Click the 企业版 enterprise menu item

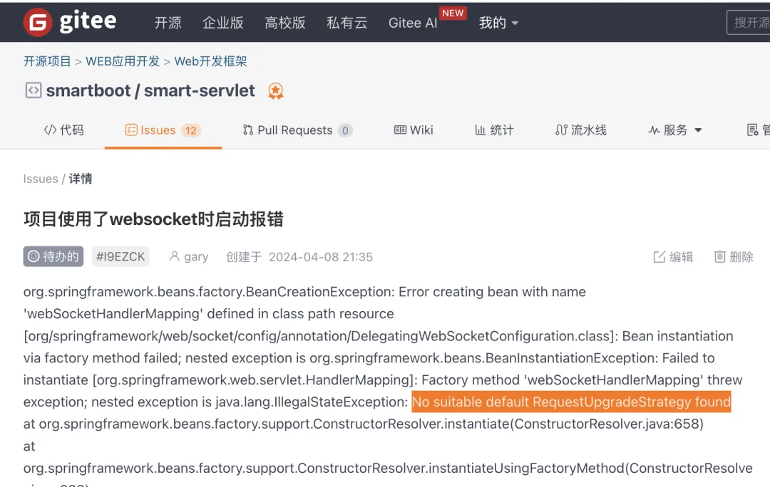click(223, 23)
